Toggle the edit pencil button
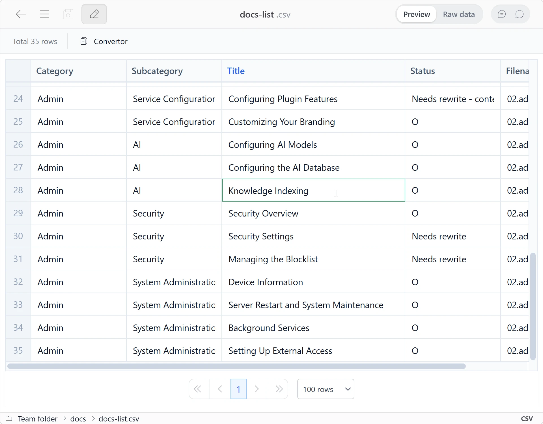The width and height of the screenshot is (543, 424). (x=94, y=14)
